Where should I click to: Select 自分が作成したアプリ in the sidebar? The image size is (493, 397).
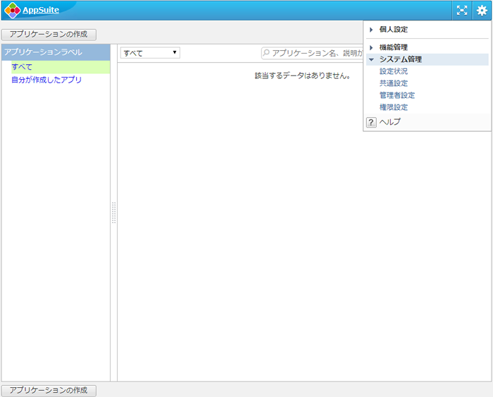point(46,80)
